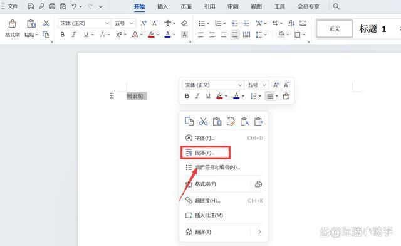Click the copy icon in context menu
This screenshot has width=401, height=246.
pyautogui.click(x=189, y=121)
